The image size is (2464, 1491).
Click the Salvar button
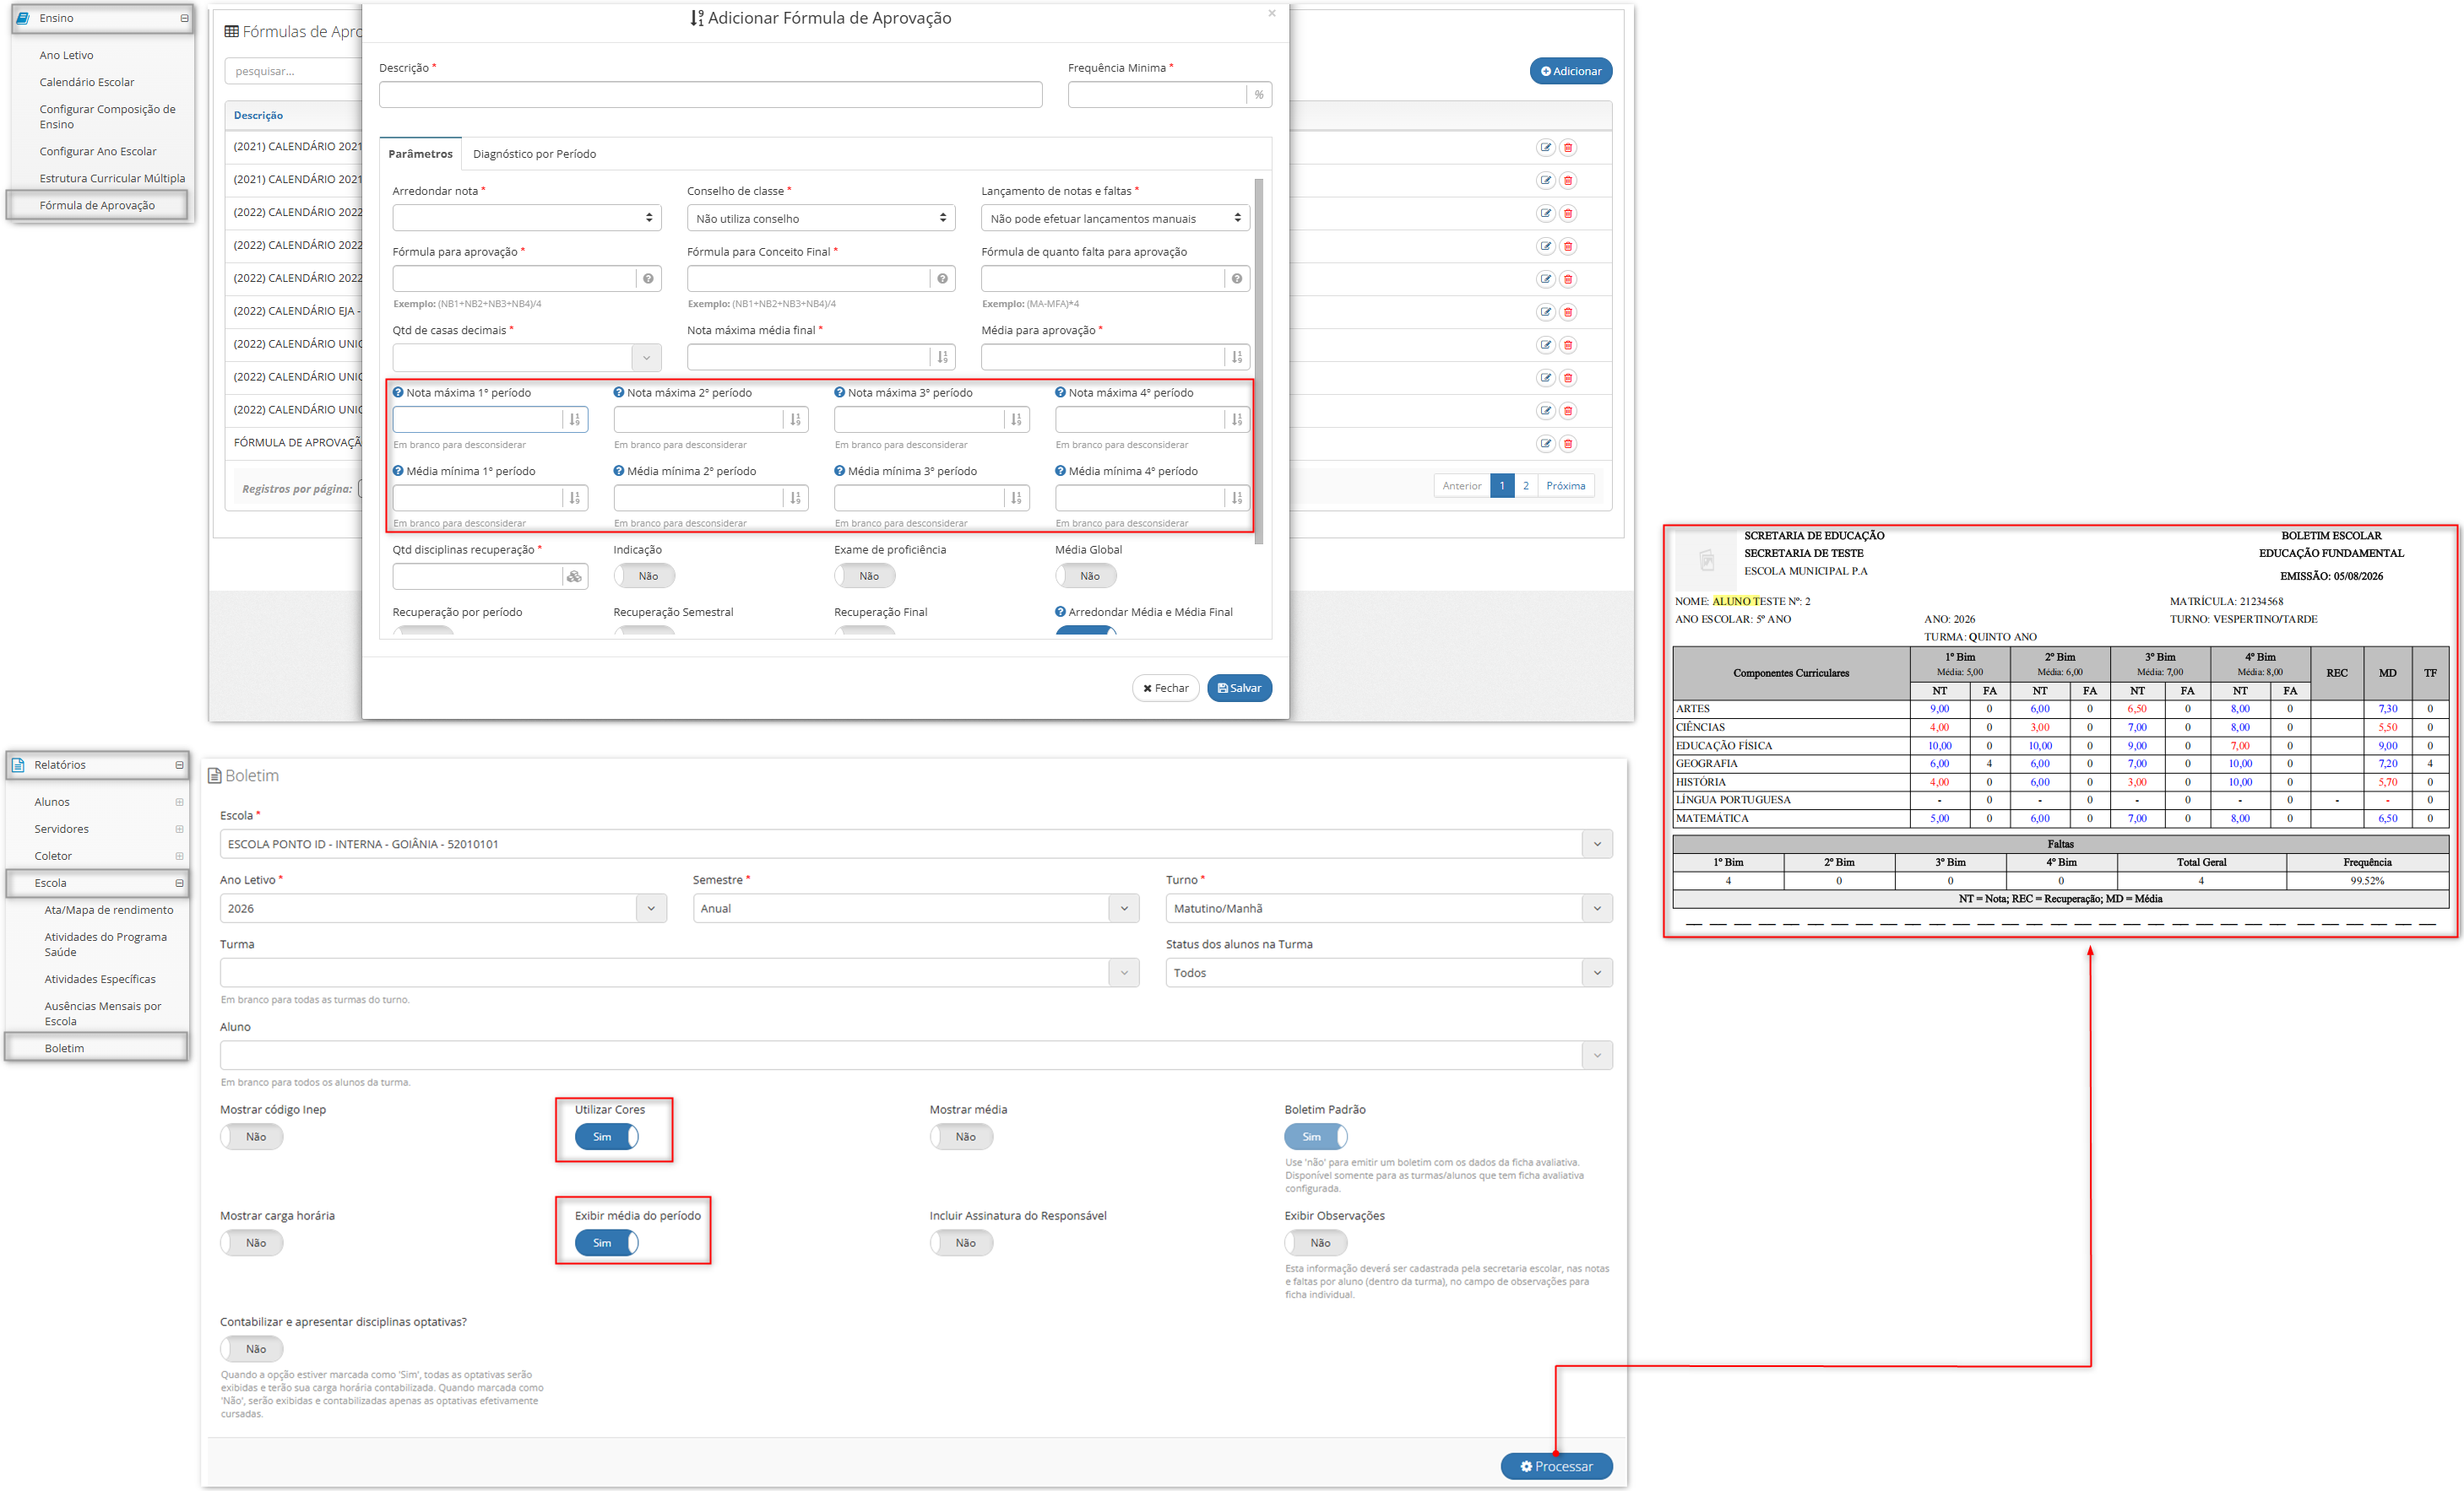click(1239, 688)
